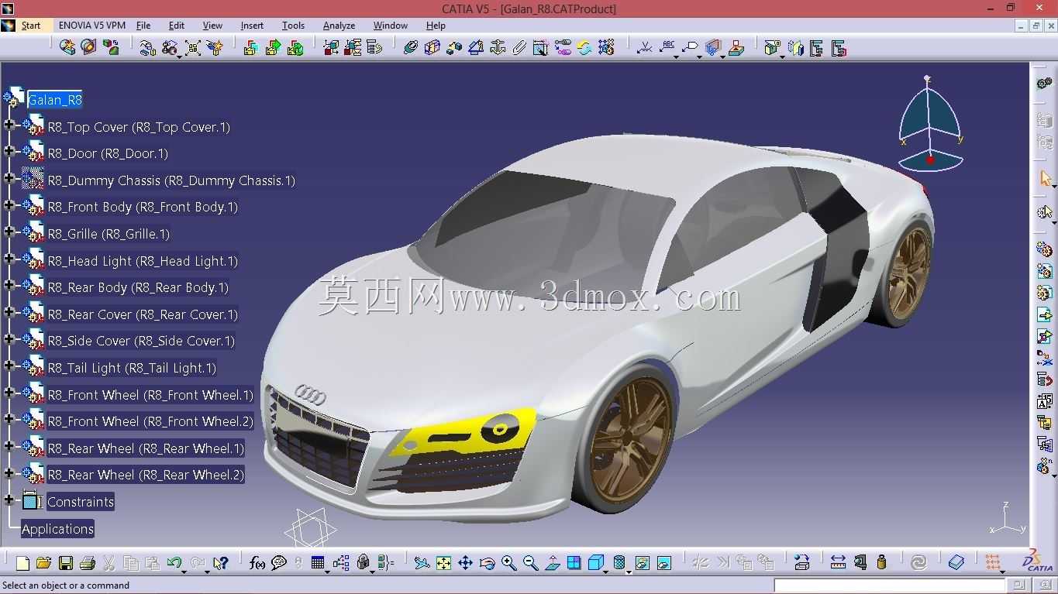Viewport: 1058px width, 594px height.
Task: Select R8_Front Wheel.1 in the tree
Action: tap(150, 395)
